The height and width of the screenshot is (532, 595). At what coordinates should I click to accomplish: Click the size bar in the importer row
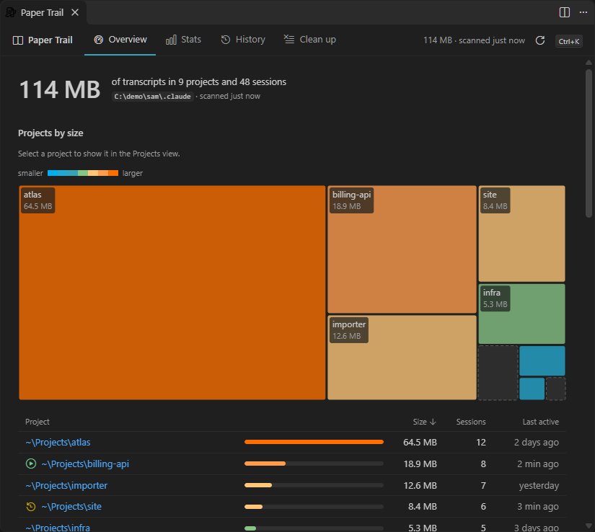click(x=314, y=485)
